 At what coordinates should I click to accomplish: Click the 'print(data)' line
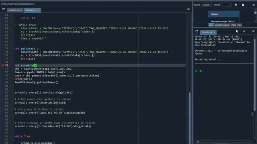[23, 79]
